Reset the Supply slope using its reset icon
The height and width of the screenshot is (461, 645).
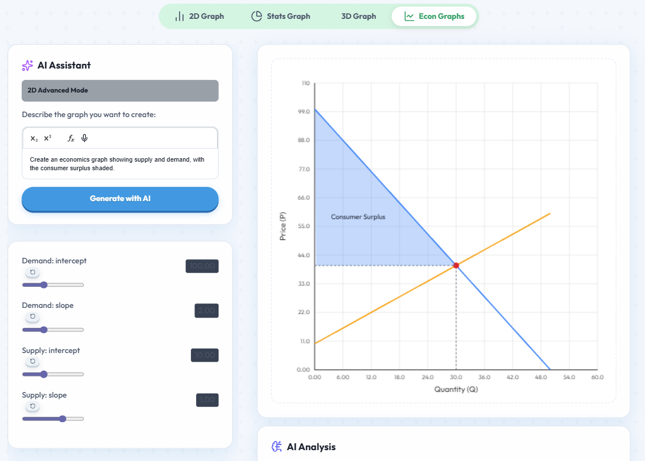[33, 406]
